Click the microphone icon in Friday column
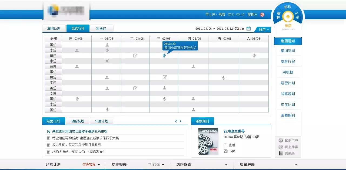346x170 pixels. click(224, 77)
